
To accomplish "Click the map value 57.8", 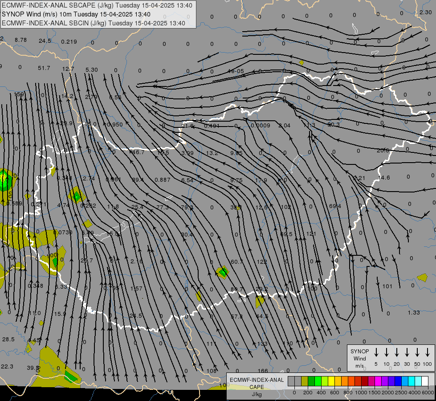I will pyautogui.click(x=236, y=317).
